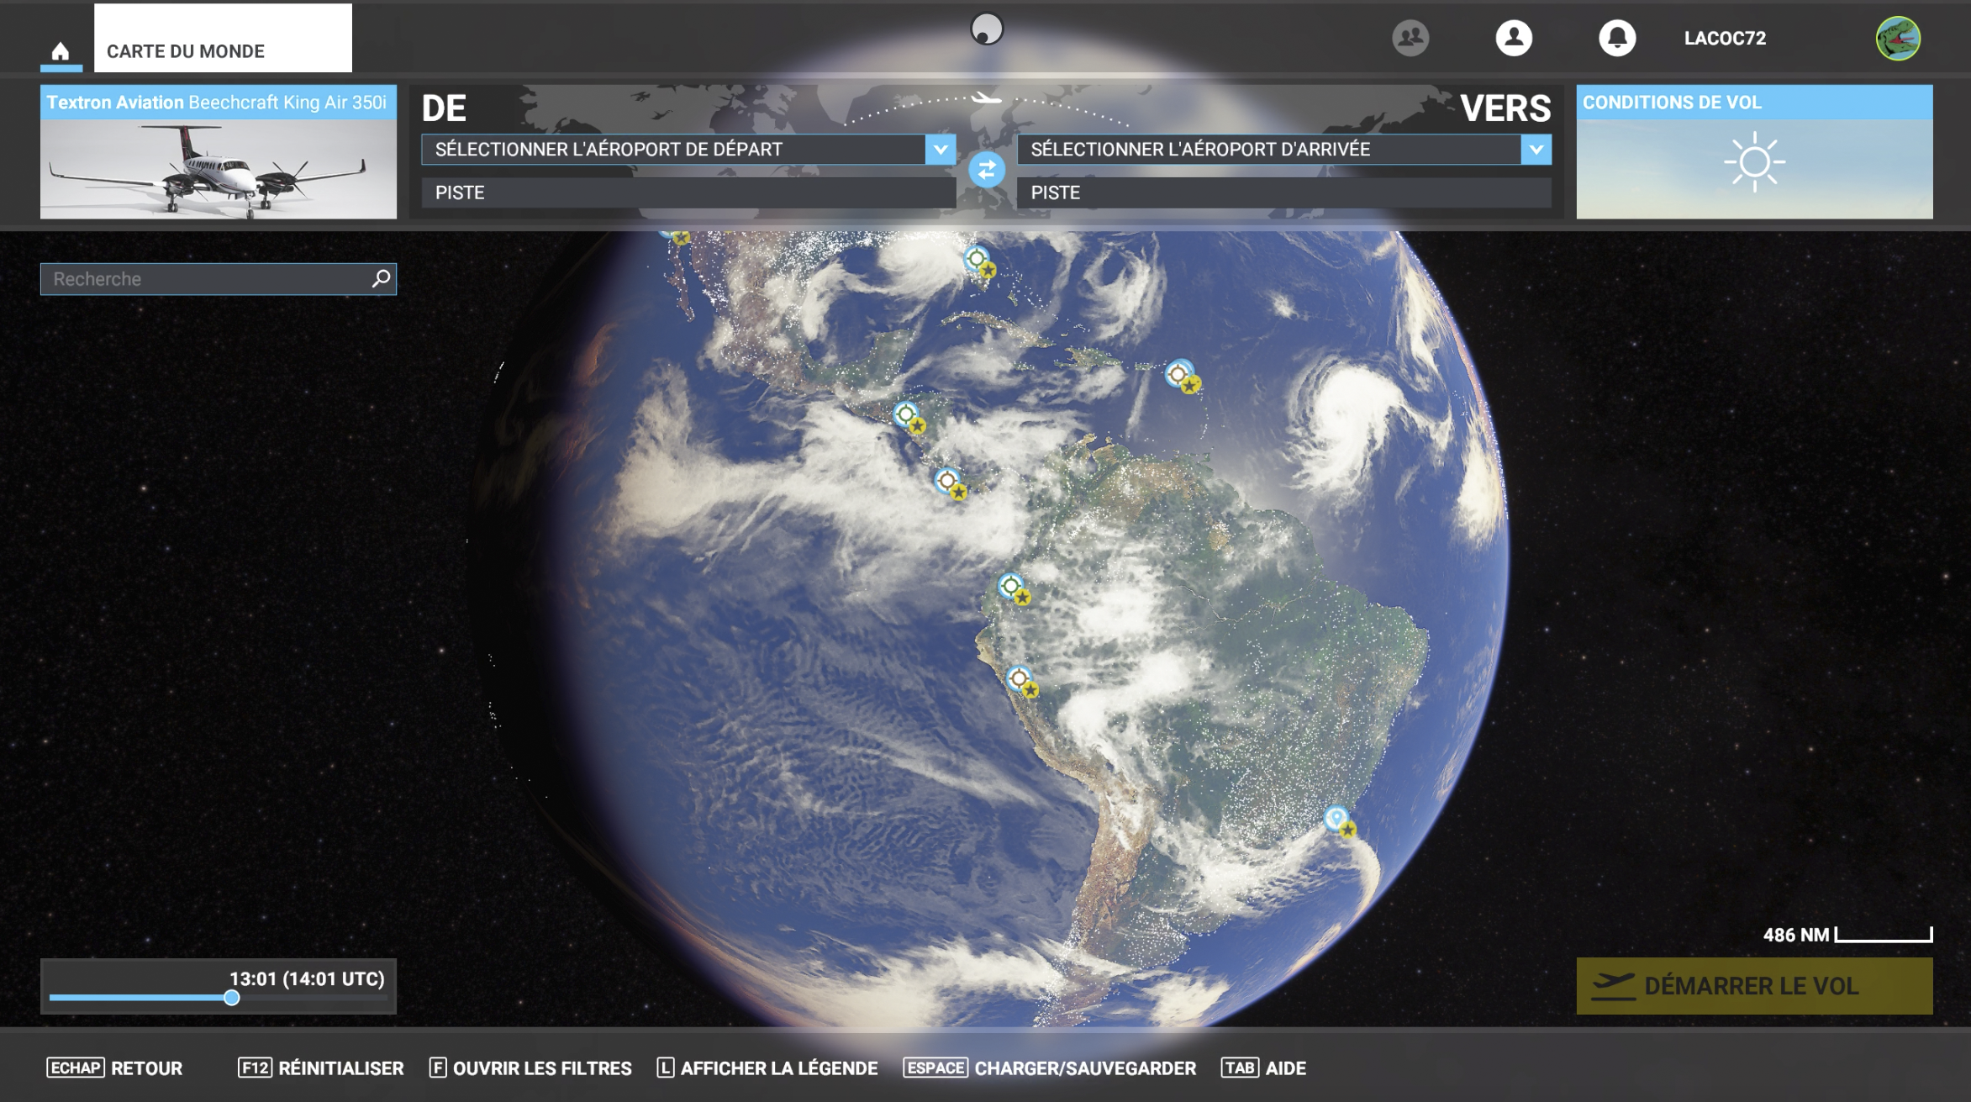The height and width of the screenshot is (1102, 1971).
Task: Click the moon phase icon at top
Action: click(x=987, y=29)
